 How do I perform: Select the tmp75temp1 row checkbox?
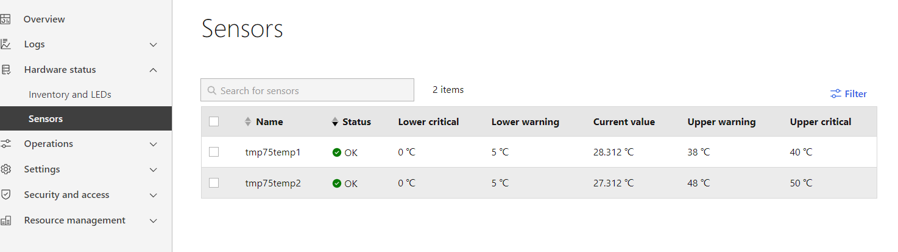point(214,152)
